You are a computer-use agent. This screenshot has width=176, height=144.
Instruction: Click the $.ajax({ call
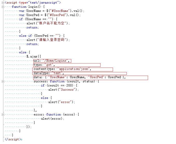34,56
